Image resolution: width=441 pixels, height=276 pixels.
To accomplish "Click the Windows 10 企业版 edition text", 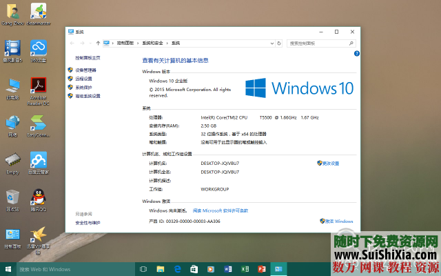I will click(x=168, y=81).
